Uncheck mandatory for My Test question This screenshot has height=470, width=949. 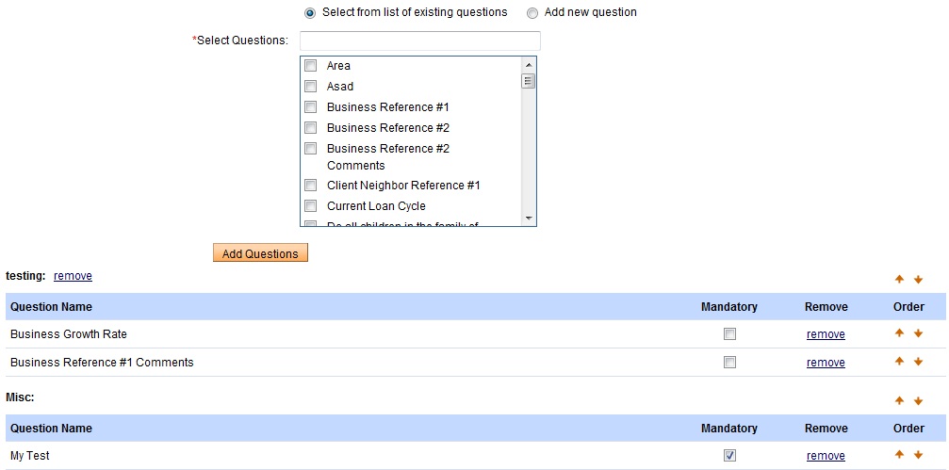(729, 456)
